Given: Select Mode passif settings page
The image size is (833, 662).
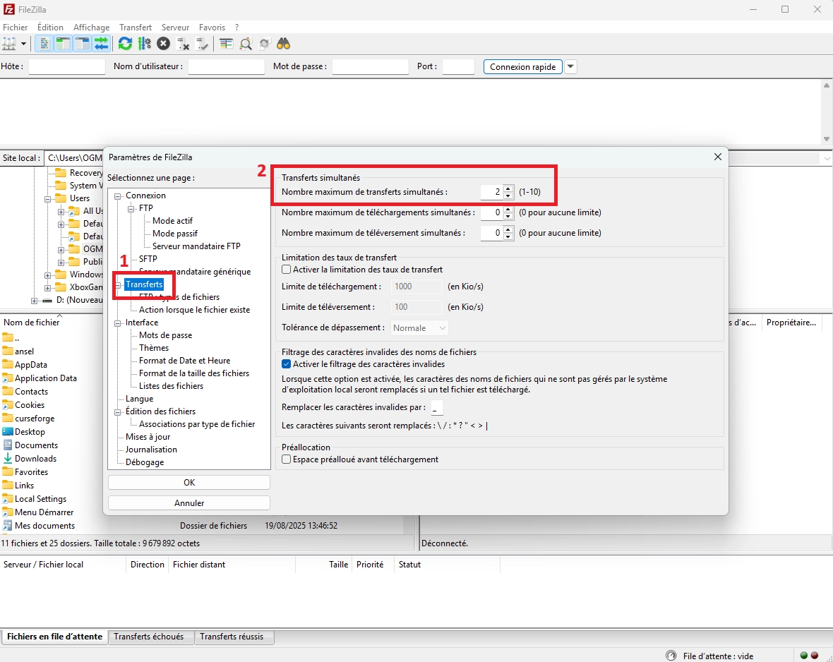Looking at the screenshot, I should (x=175, y=233).
